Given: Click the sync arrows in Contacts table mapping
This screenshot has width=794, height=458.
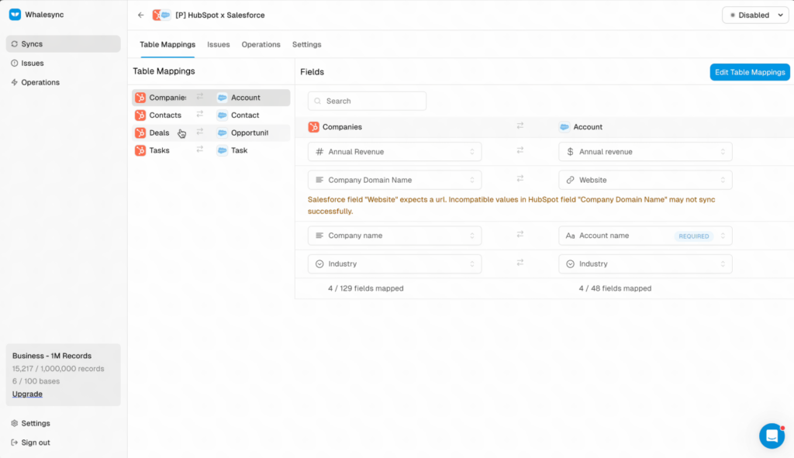Looking at the screenshot, I should click(200, 114).
